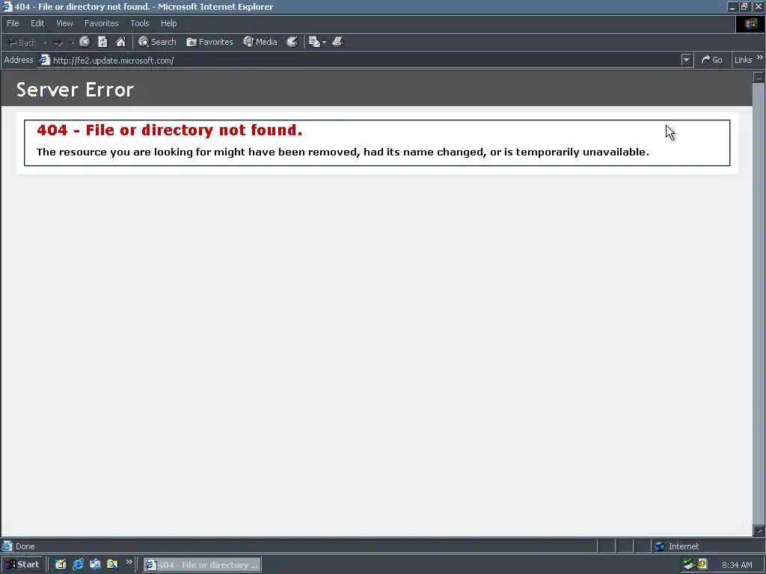Click the folder search quick launch icon

click(112, 564)
